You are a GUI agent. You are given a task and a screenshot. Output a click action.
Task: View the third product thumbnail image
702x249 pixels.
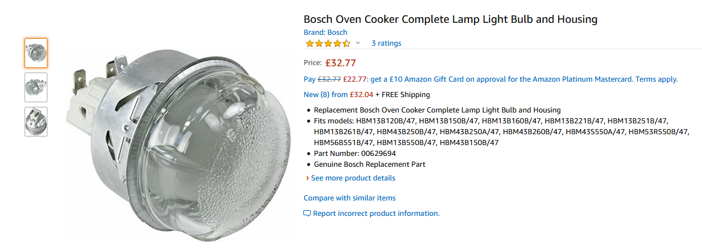[x=36, y=122]
